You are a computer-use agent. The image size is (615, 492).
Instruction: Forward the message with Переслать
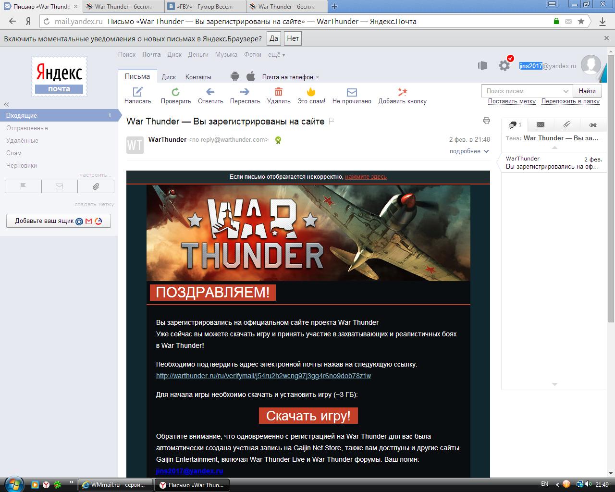click(x=245, y=96)
